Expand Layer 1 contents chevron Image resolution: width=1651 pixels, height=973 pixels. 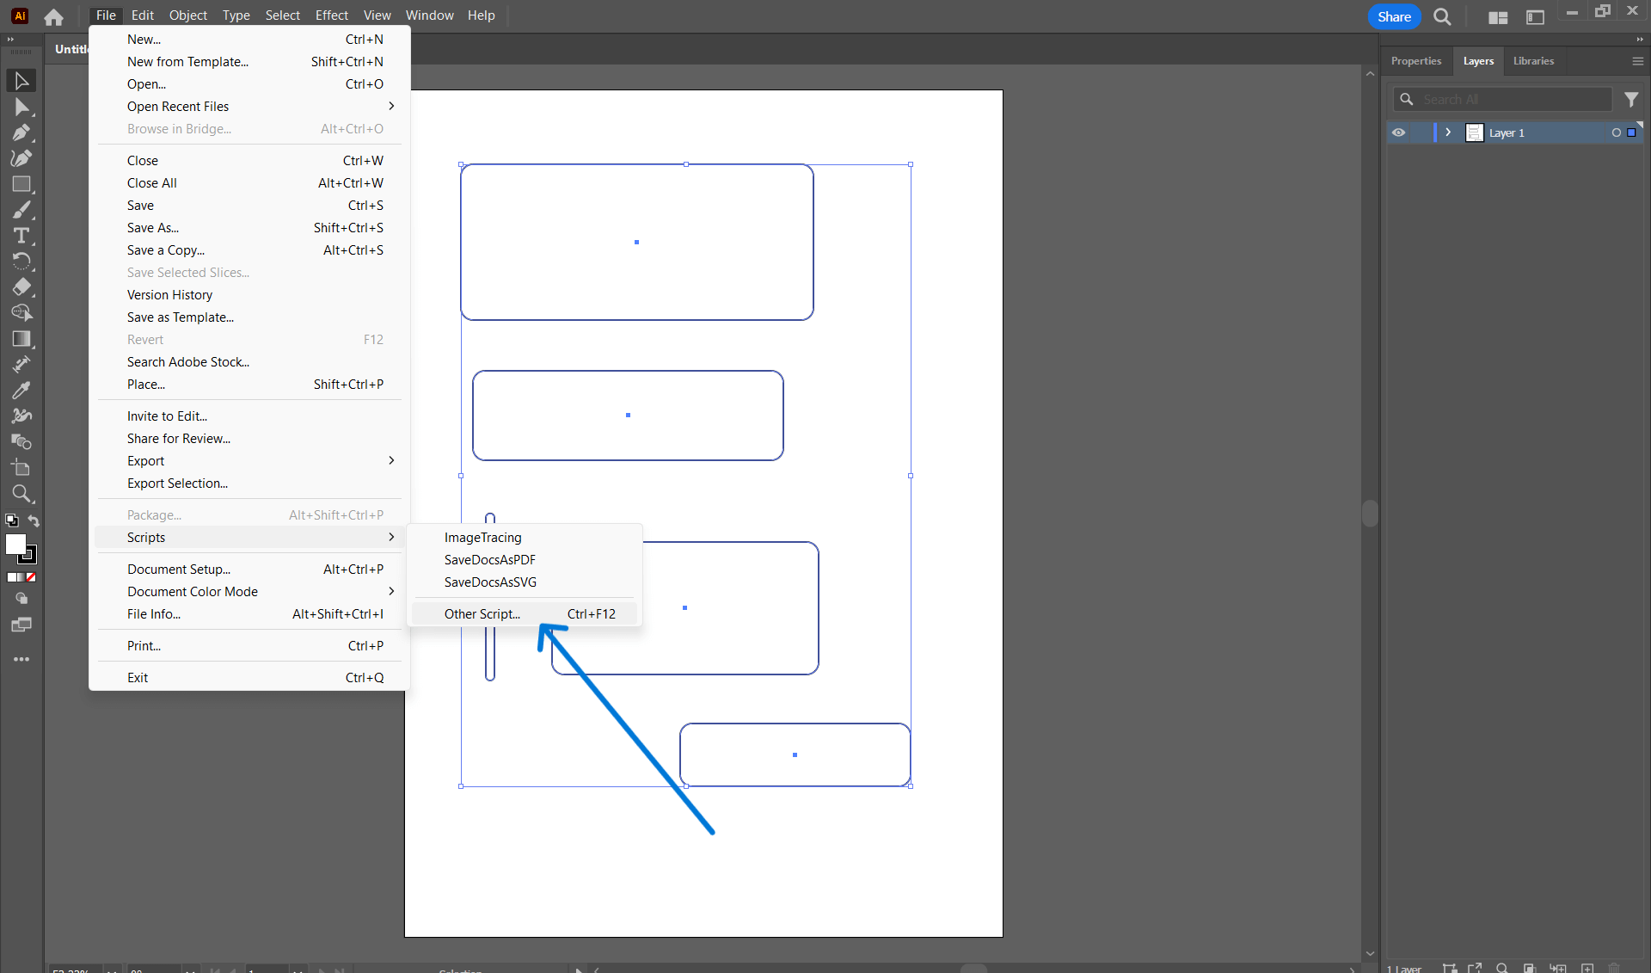1448,132
